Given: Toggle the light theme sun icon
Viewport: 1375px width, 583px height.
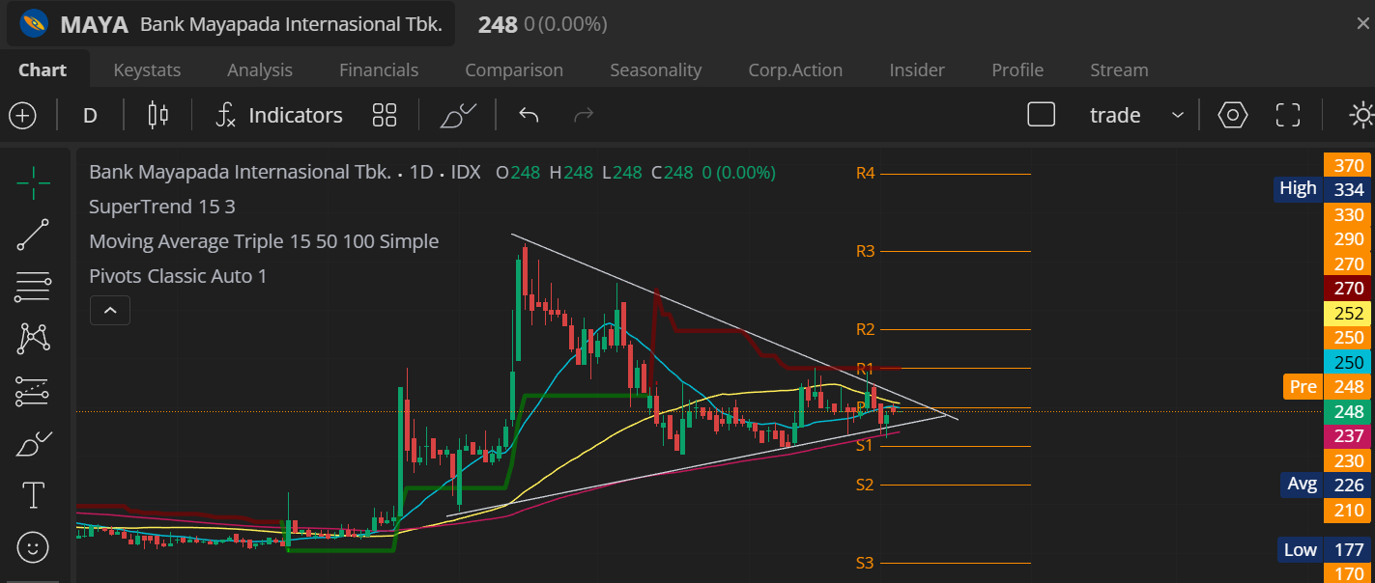Looking at the screenshot, I should [x=1362, y=116].
